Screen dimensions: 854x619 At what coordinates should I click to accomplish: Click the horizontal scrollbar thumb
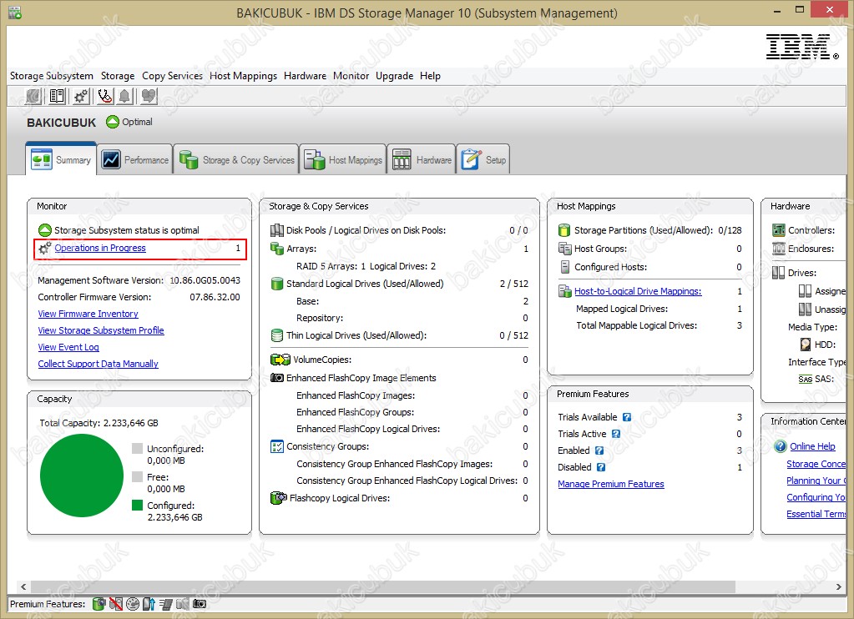[383, 586]
